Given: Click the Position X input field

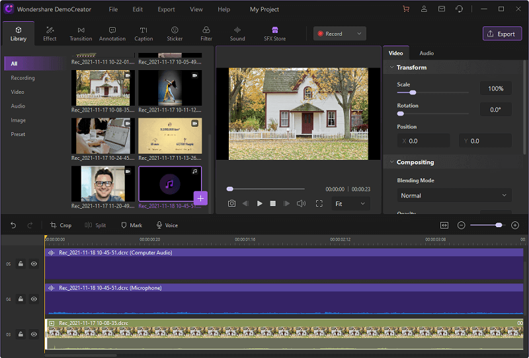Looking at the screenshot, I should click(x=423, y=141).
